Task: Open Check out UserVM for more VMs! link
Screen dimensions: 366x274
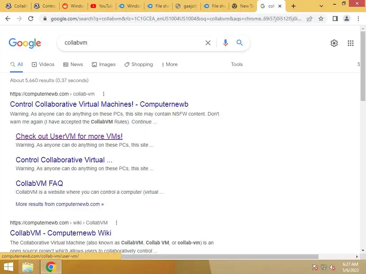Action: [69, 136]
